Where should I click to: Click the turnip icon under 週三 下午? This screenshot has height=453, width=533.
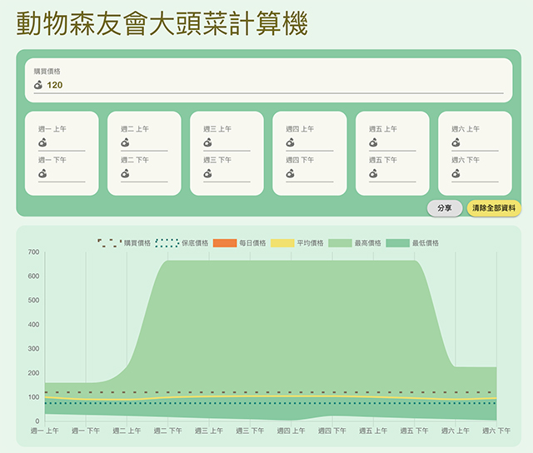tap(207, 174)
